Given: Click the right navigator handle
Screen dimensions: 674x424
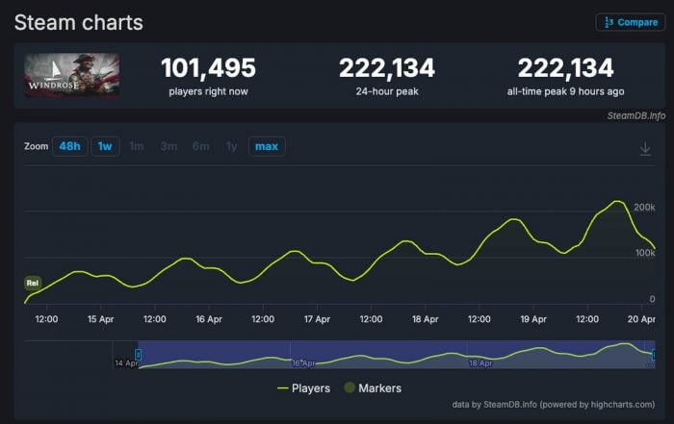Looking at the screenshot, I should pyautogui.click(x=654, y=355).
